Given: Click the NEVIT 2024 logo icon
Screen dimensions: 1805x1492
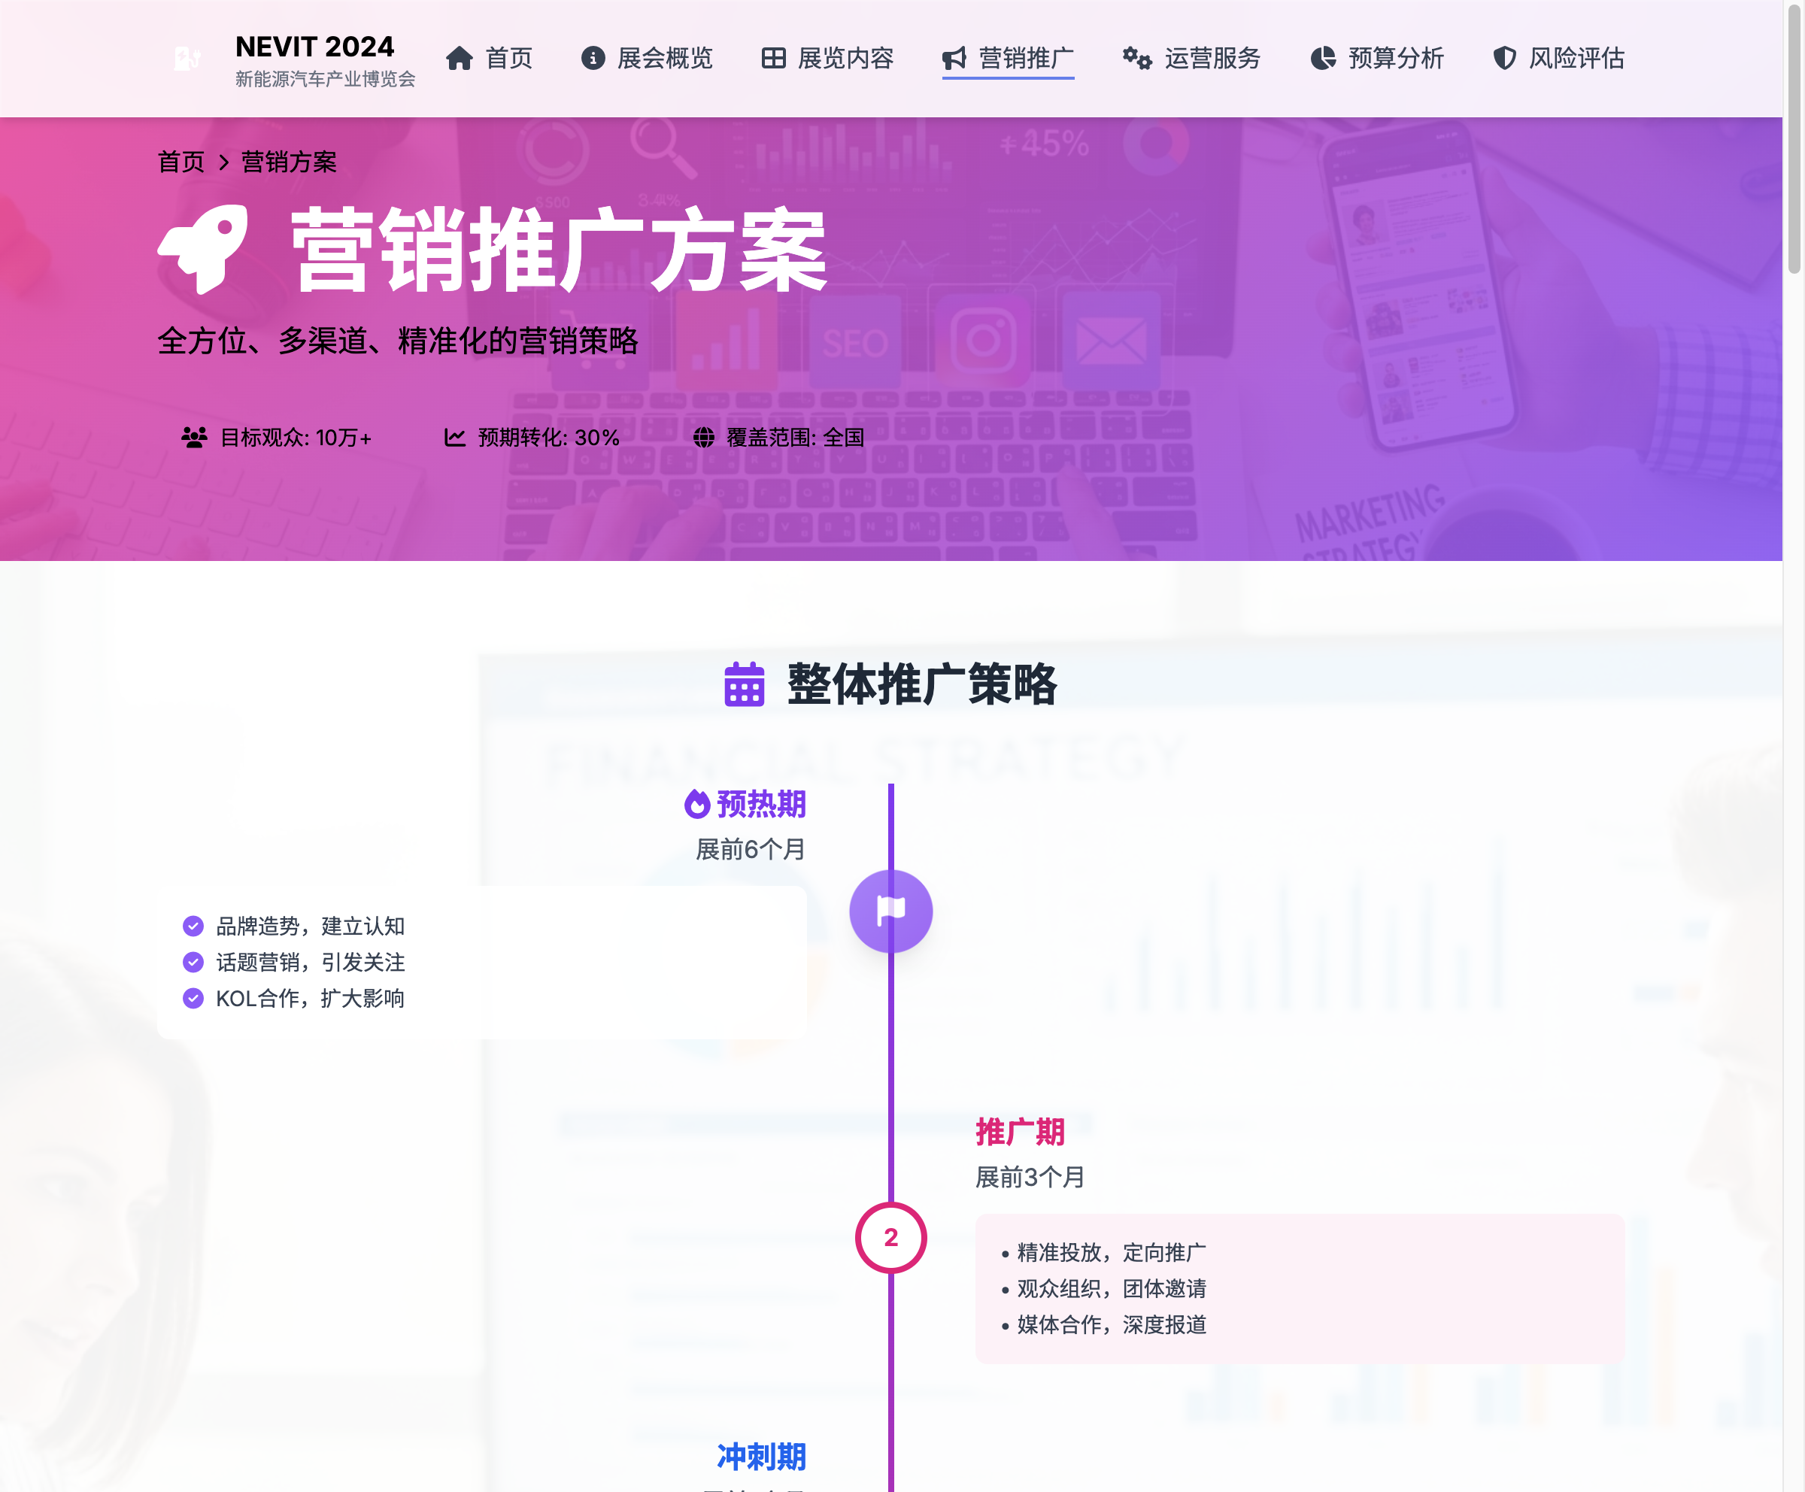Looking at the screenshot, I should [187, 59].
